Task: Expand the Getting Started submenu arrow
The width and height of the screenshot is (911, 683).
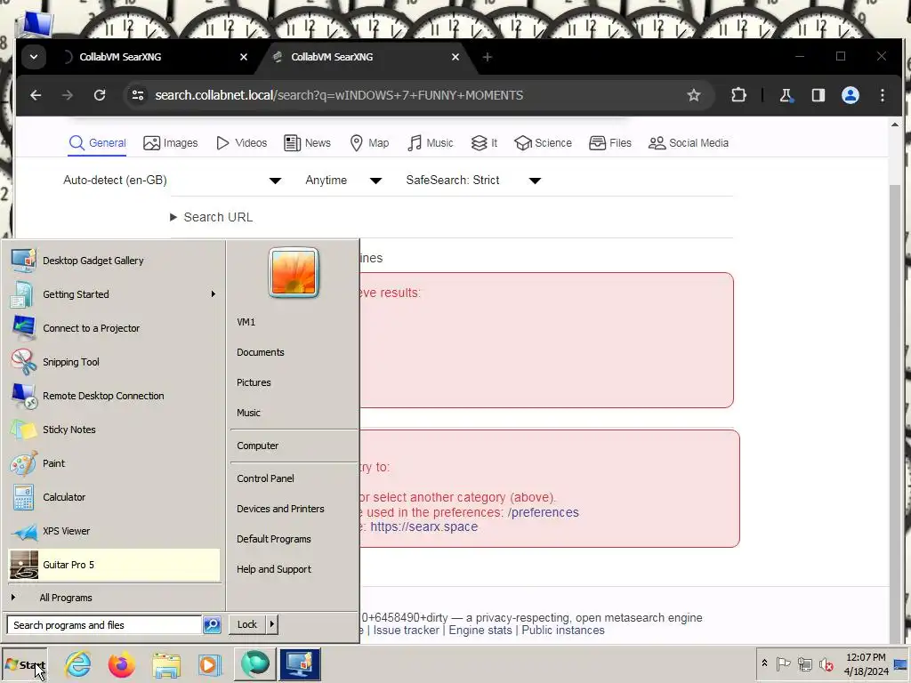Action: (x=214, y=294)
